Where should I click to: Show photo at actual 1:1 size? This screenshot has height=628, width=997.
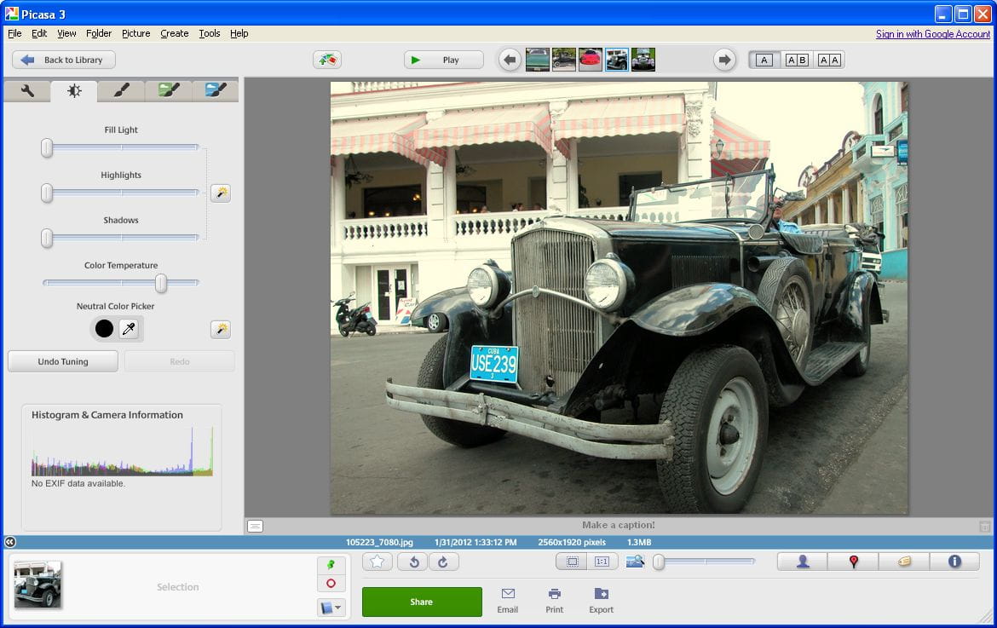[602, 562]
